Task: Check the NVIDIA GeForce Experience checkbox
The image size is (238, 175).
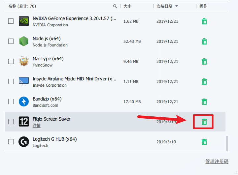Action: (11, 21)
